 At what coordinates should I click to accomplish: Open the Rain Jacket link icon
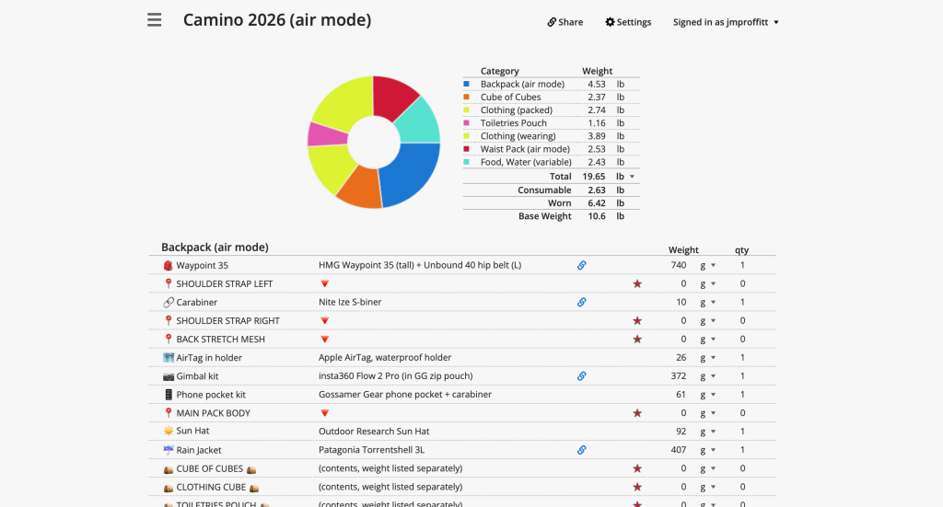582,450
